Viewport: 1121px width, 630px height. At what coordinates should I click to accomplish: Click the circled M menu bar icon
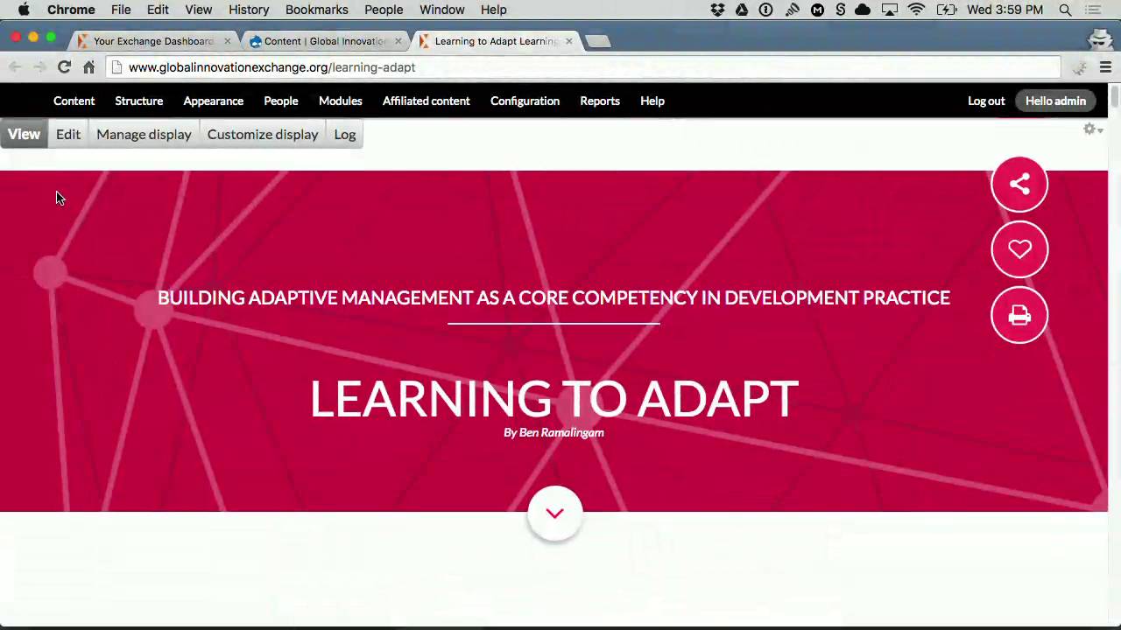click(x=817, y=10)
